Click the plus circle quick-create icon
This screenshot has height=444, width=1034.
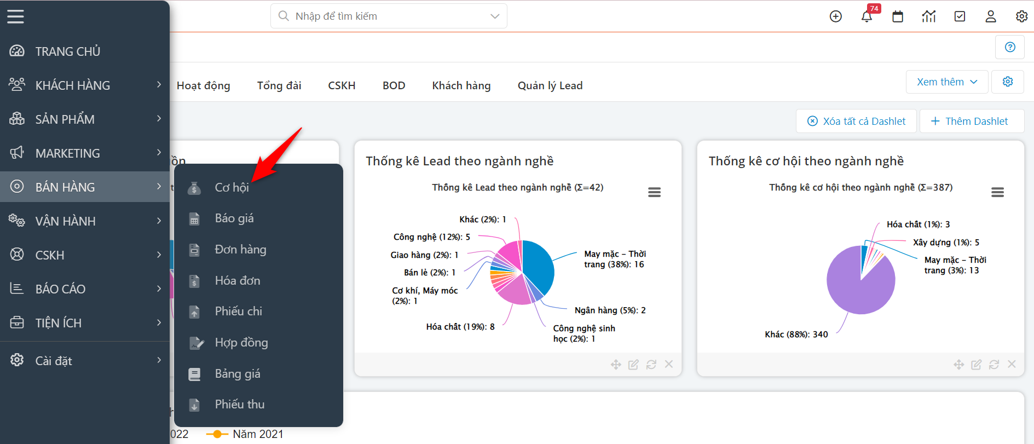click(x=836, y=16)
